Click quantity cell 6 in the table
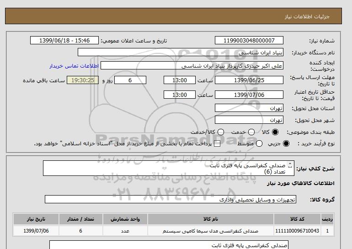Viewport: 352px width, 249px height. click(x=80, y=231)
